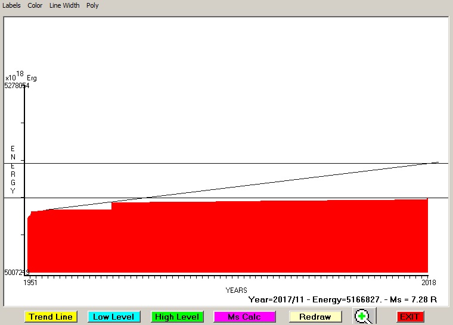Click the YEARS axis title
Image resolution: width=453 pixels, height=325 pixels.
[236, 290]
